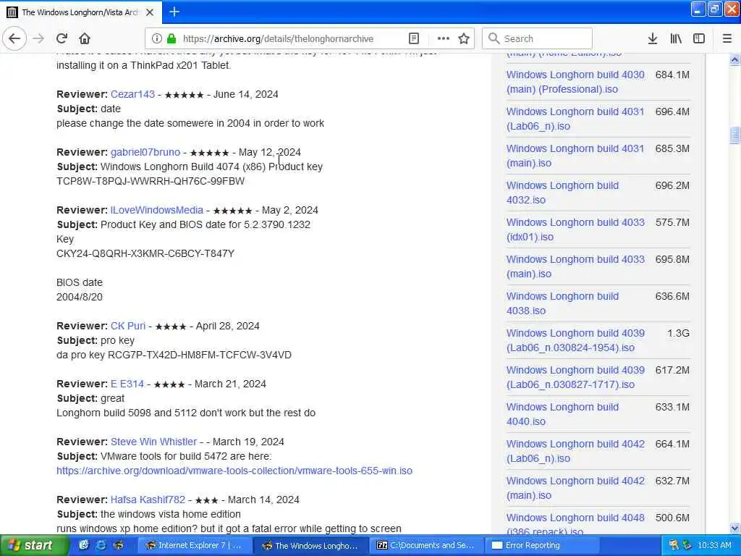Download Windows Longhorn build 4038.iso
This screenshot has width=741, height=556.
562,303
